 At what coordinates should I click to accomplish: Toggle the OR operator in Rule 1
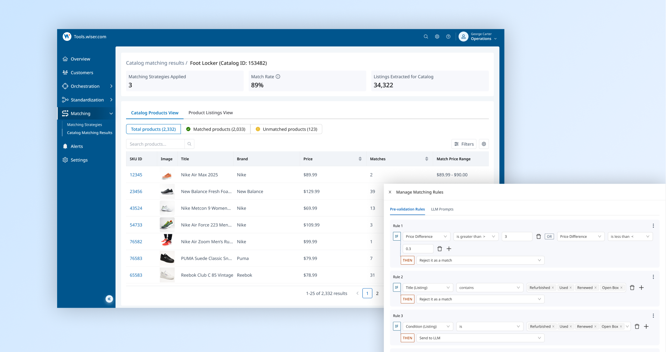pyautogui.click(x=549, y=236)
